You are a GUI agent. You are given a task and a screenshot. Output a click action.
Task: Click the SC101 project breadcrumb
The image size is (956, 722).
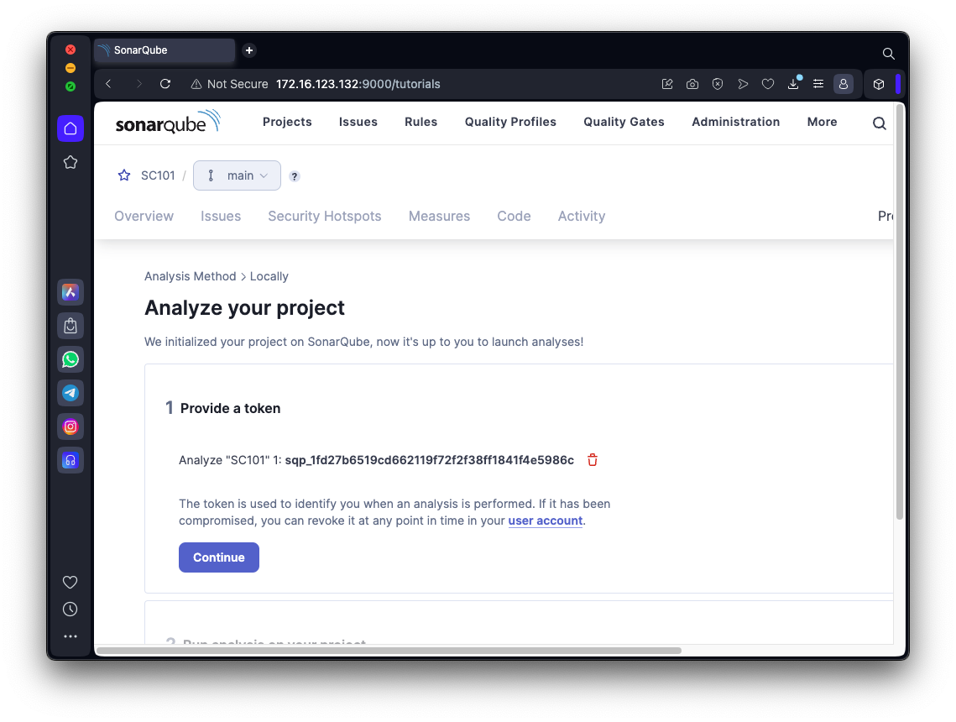point(158,175)
